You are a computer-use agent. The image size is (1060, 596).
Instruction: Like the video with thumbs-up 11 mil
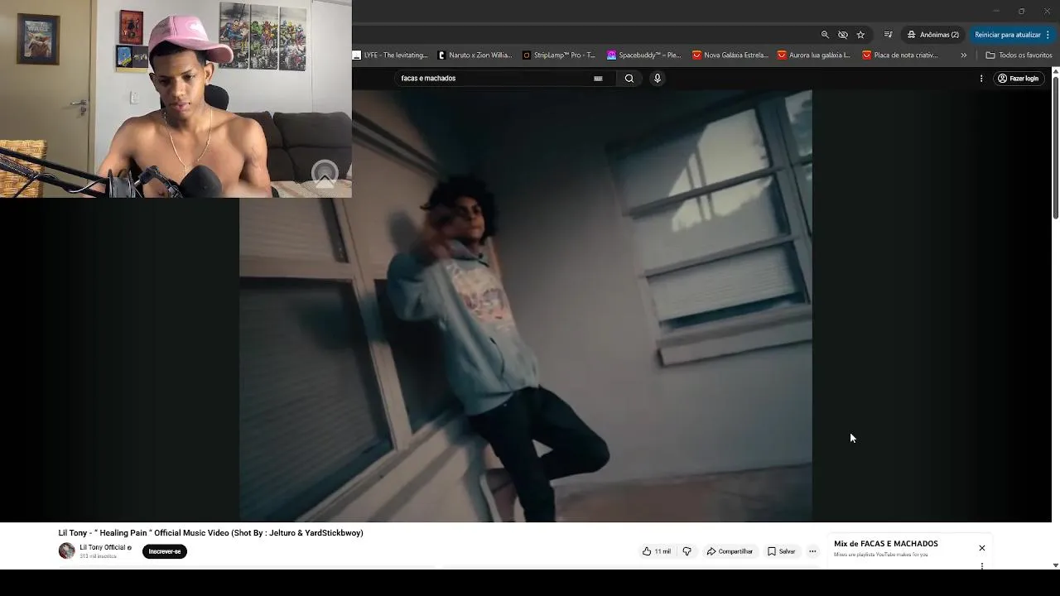tap(657, 551)
